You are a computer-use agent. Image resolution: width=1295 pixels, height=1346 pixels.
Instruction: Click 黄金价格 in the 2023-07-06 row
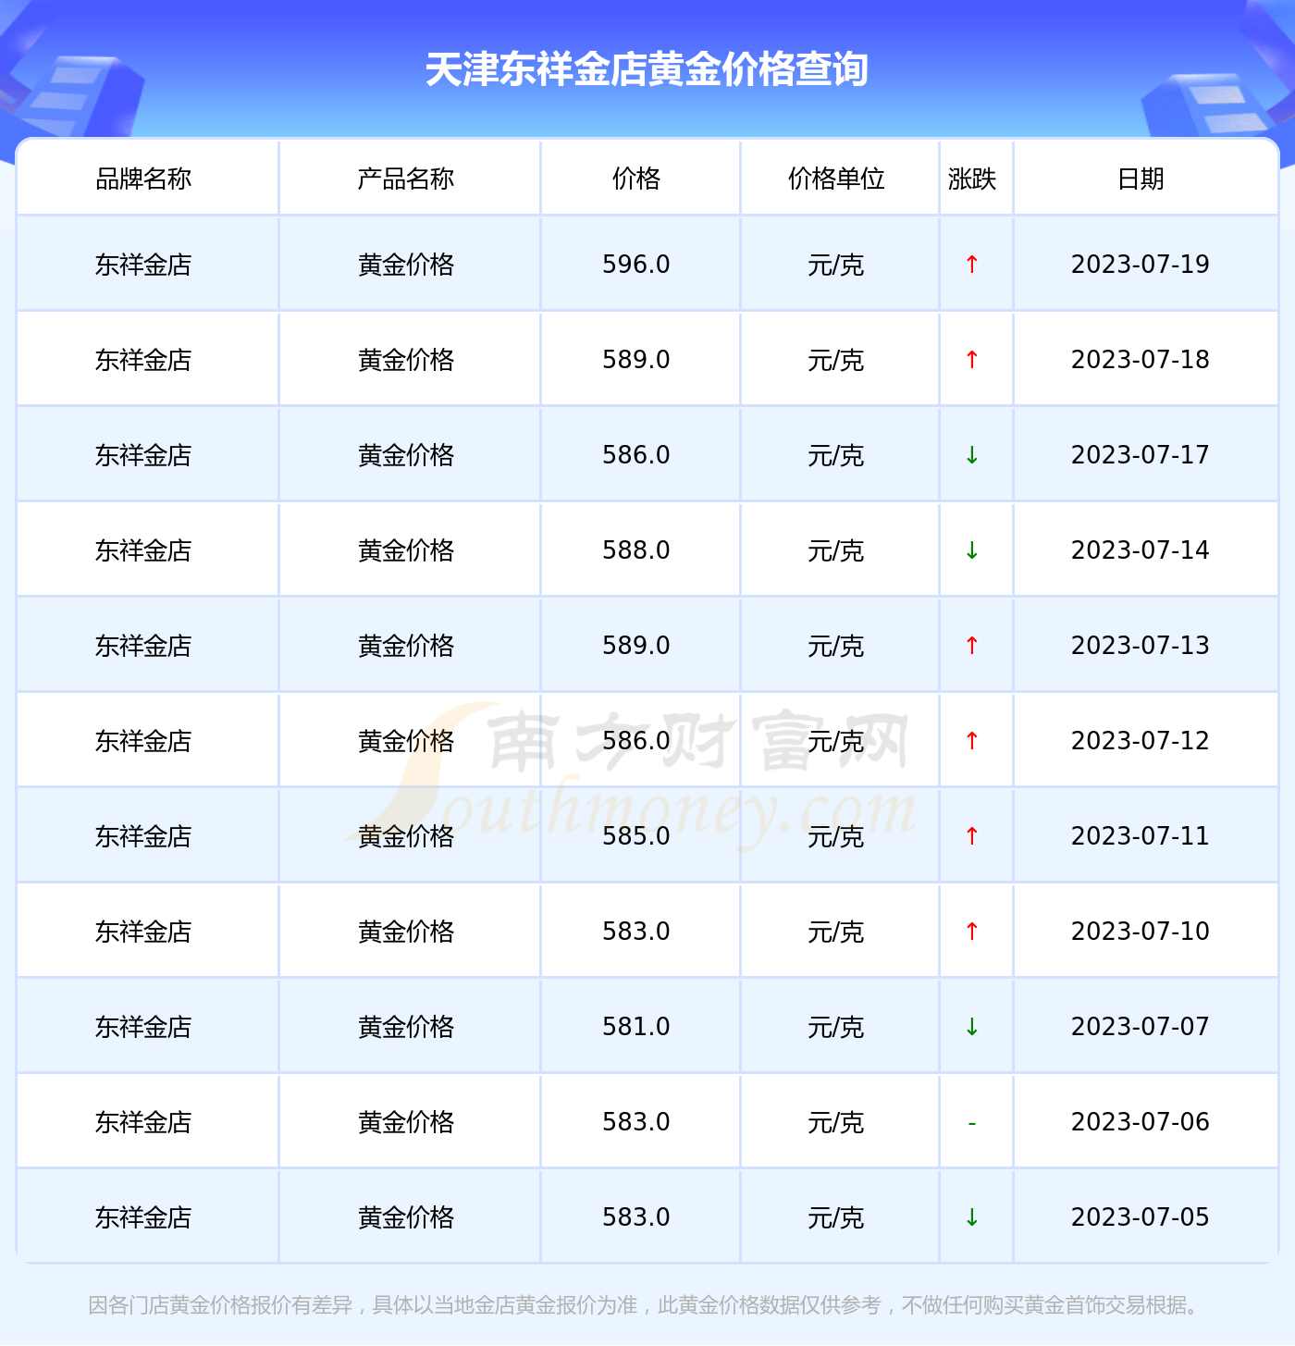coord(406,1122)
